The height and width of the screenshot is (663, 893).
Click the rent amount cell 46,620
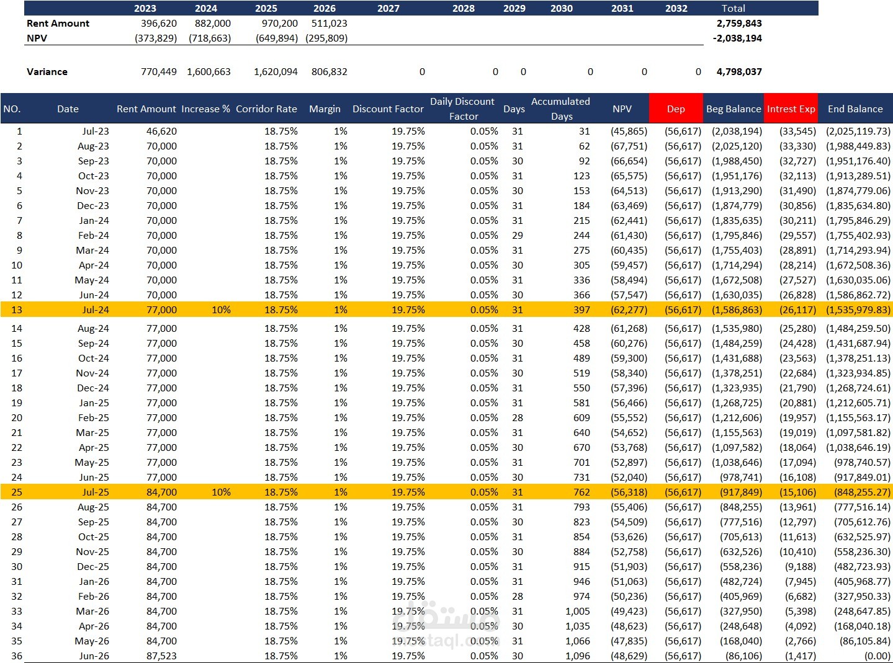[161, 131]
